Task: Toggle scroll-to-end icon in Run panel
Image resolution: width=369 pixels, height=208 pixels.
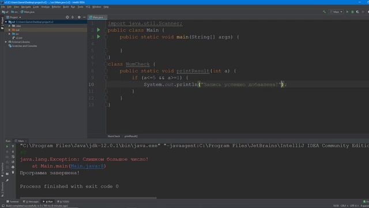Action: [13, 162]
